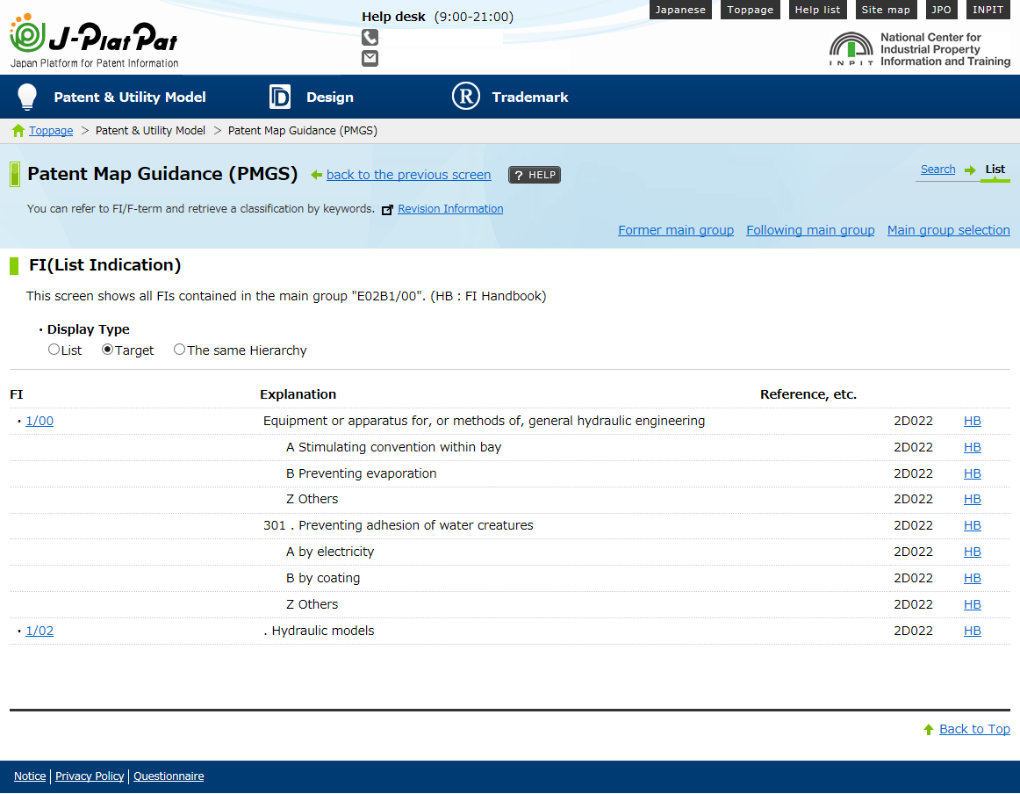The height and width of the screenshot is (794, 1020).
Task: Click the INPIT National Center logo
Action: pyautogui.click(x=919, y=50)
